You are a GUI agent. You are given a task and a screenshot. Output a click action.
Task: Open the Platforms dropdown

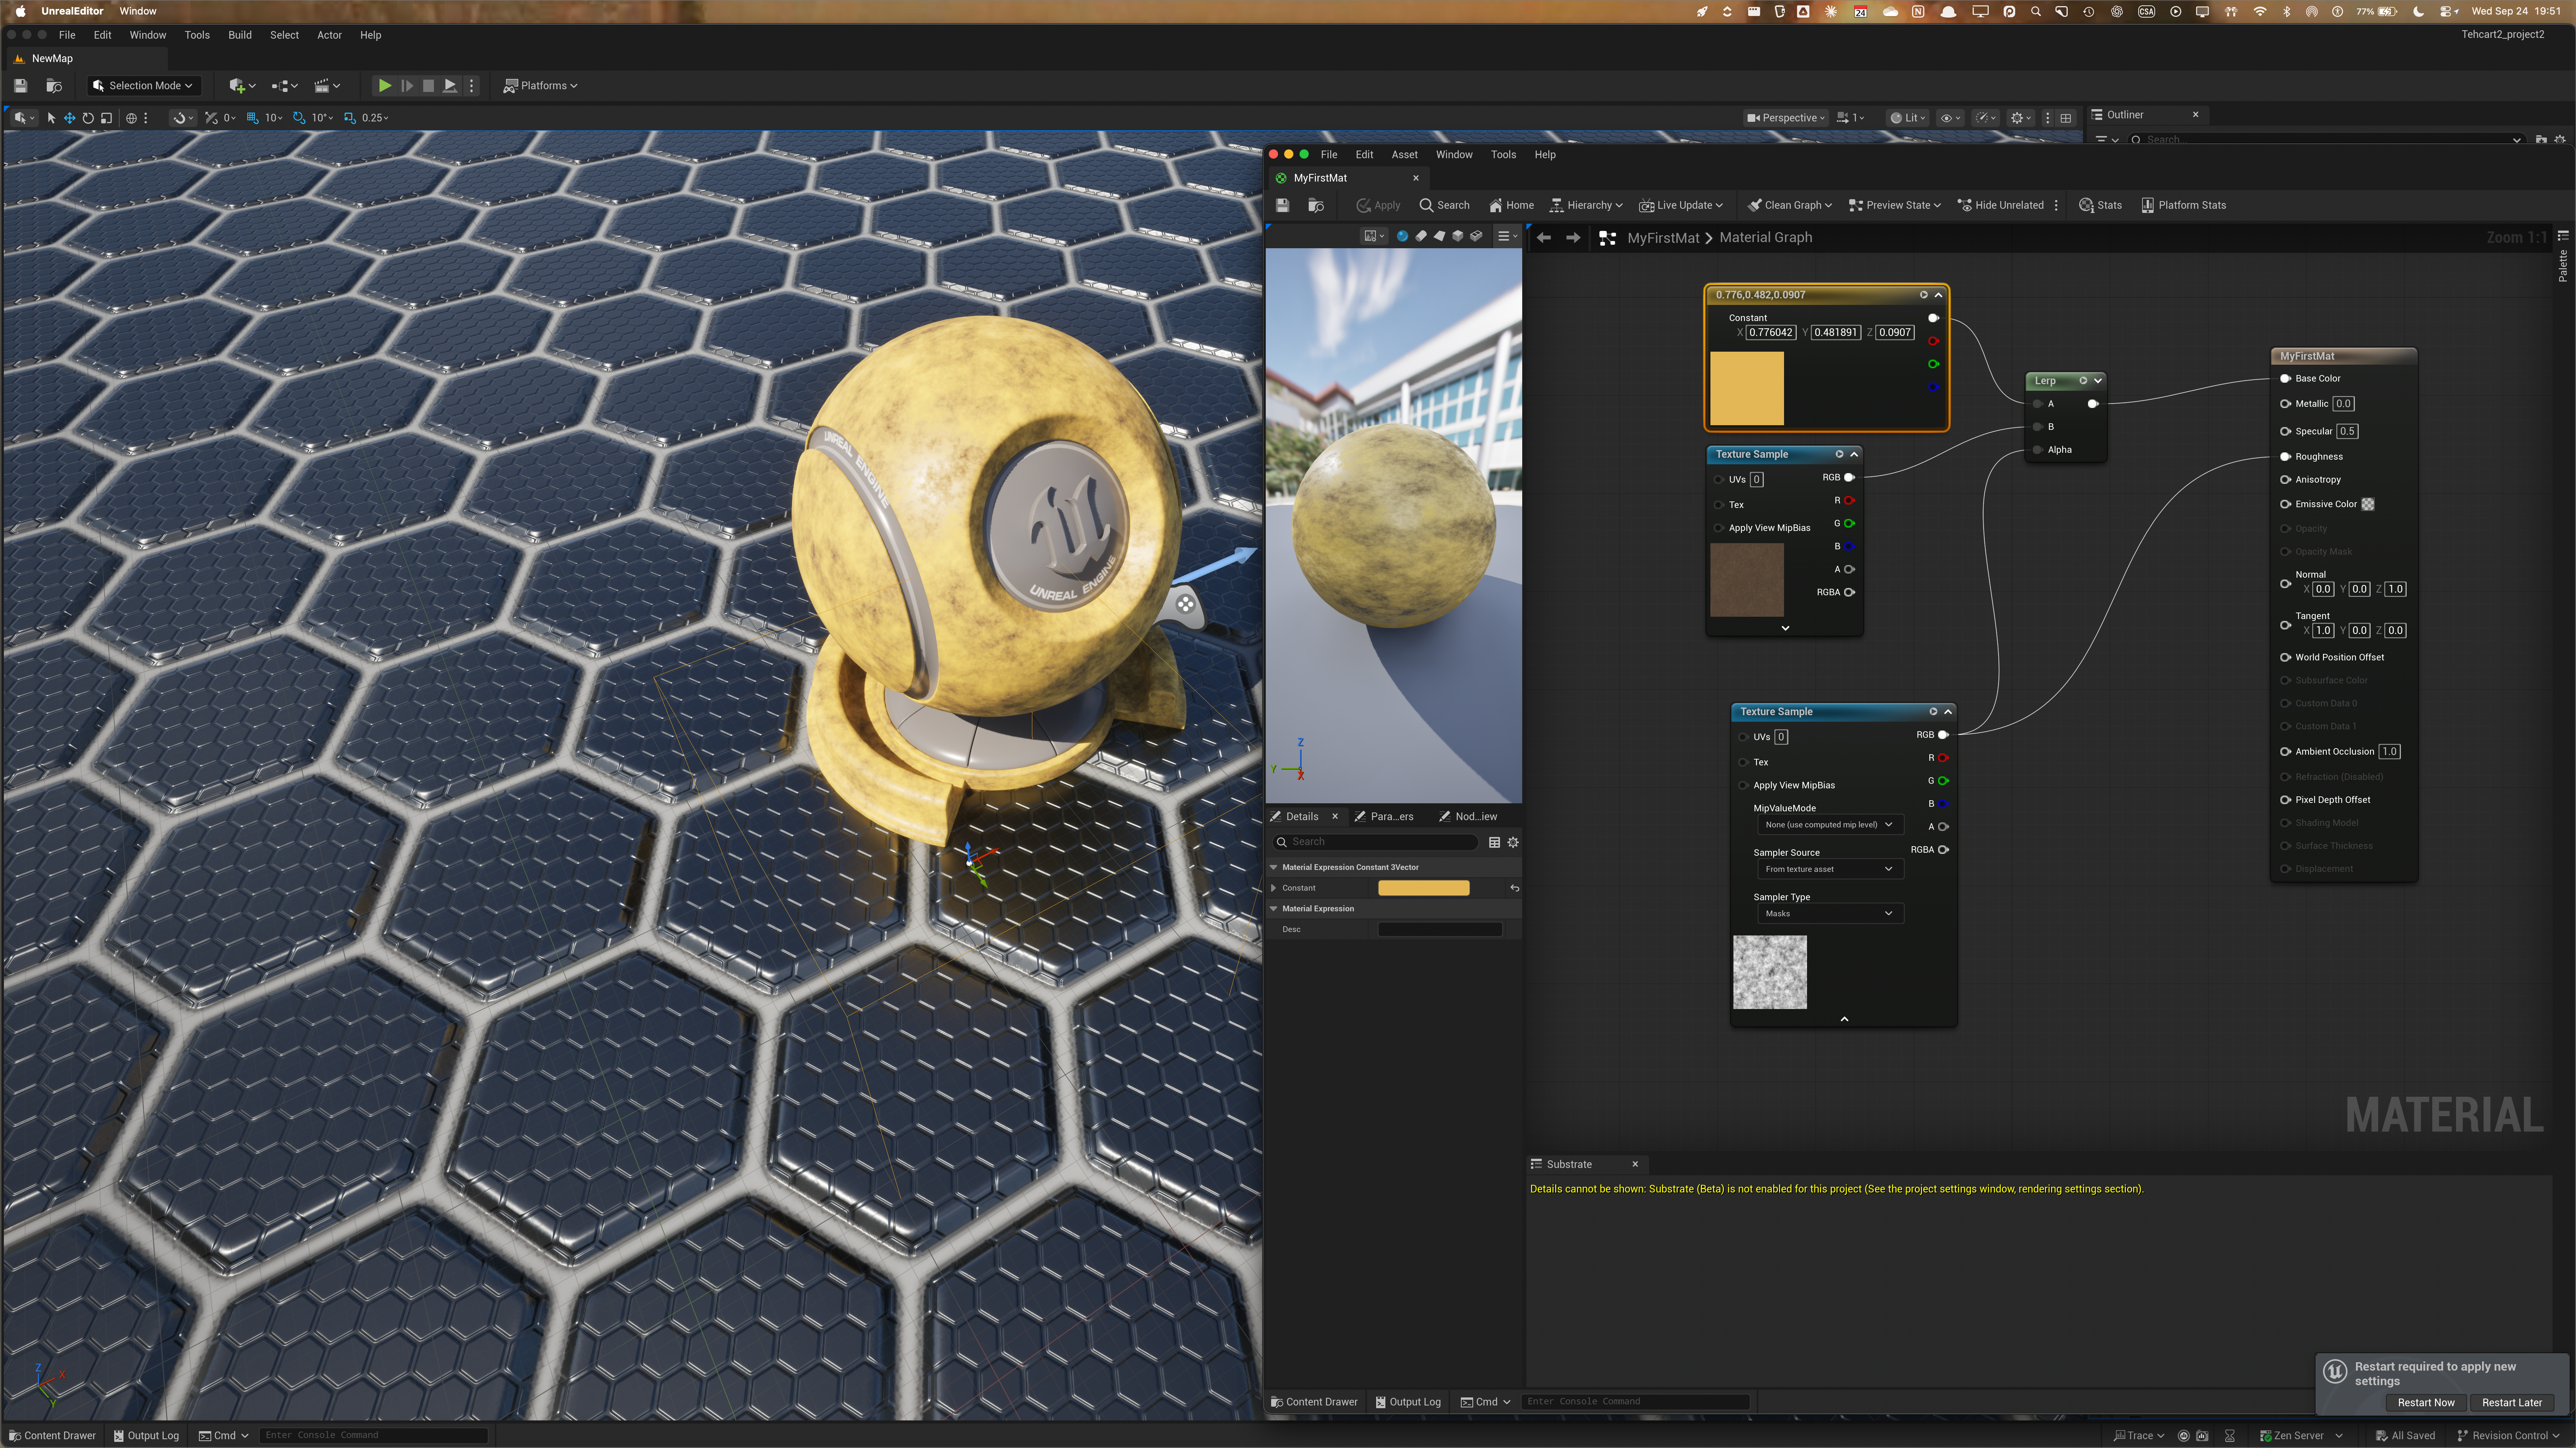coord(540,86)
